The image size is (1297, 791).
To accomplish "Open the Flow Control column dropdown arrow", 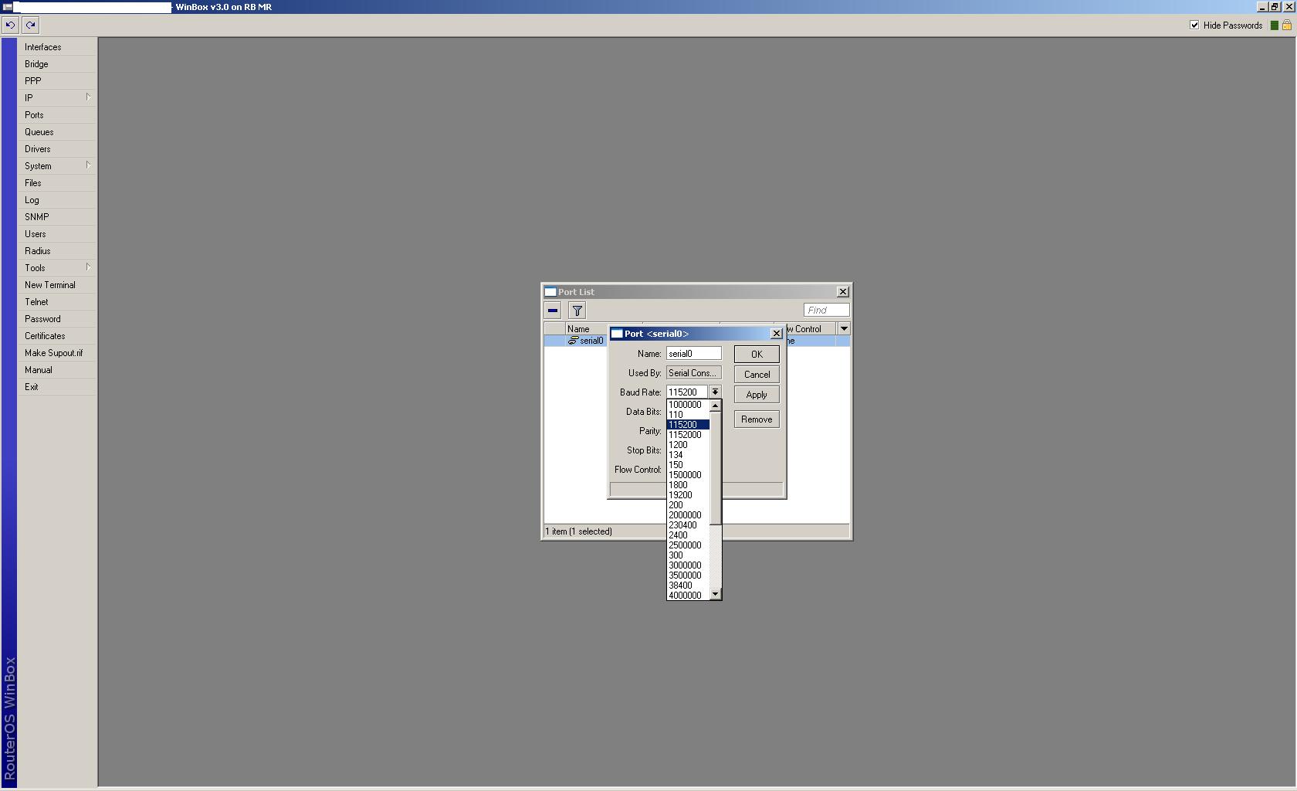I will tap(844, 328).
